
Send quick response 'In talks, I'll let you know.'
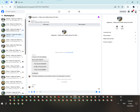pyautogui.click(x=40, y=67)
